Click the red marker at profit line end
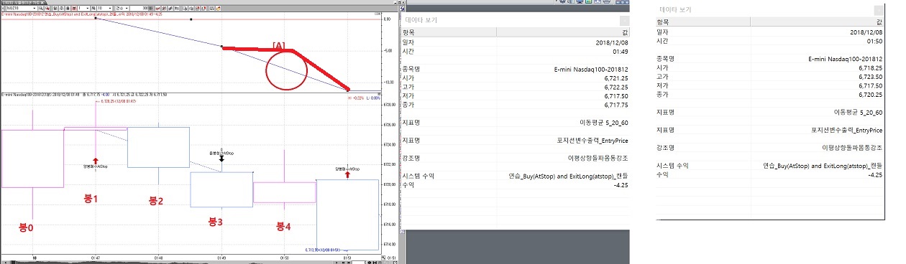The height and width of the screenshot is (264, 906). 349,88
